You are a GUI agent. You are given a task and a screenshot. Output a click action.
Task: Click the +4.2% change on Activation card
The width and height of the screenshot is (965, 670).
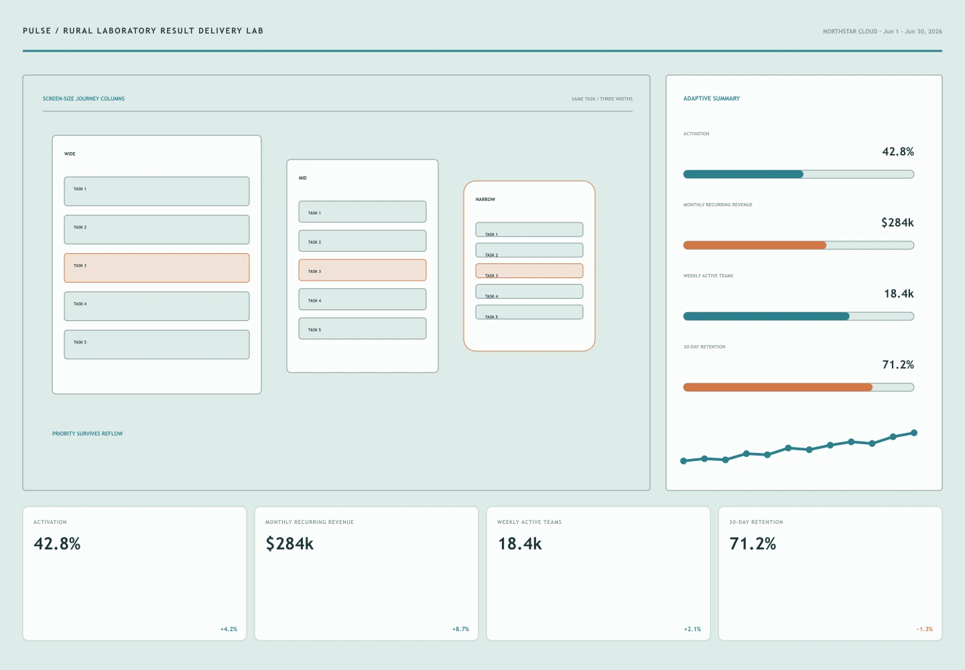click(x=229, y=629)
